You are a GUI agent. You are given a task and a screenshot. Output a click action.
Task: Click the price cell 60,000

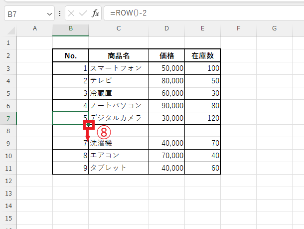(167, 93)
